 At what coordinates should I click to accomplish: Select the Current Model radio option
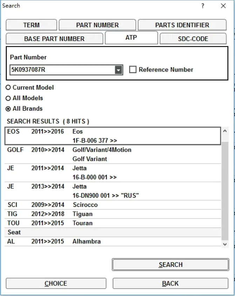click(8, 87)
